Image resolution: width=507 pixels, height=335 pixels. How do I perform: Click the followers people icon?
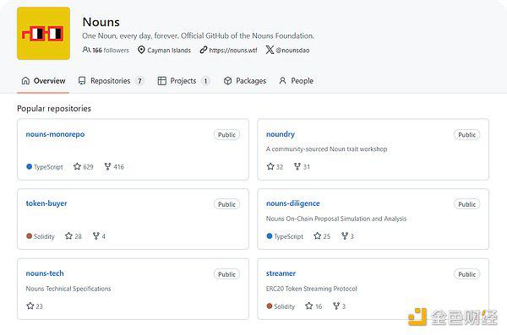[86, 50]
